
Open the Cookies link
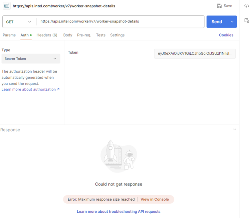click(x=226, y=35)
